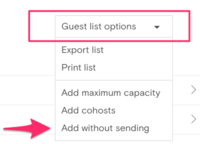Add guests without sending invitations
The image size is (200, 144).
tap(105, 128)
